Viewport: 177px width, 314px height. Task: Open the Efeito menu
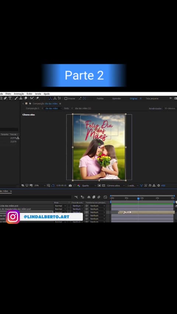(8, 94)
